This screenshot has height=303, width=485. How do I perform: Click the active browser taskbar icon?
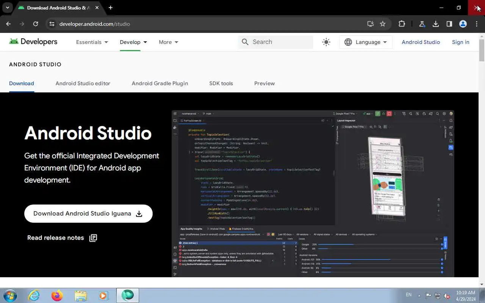[128, 295]
